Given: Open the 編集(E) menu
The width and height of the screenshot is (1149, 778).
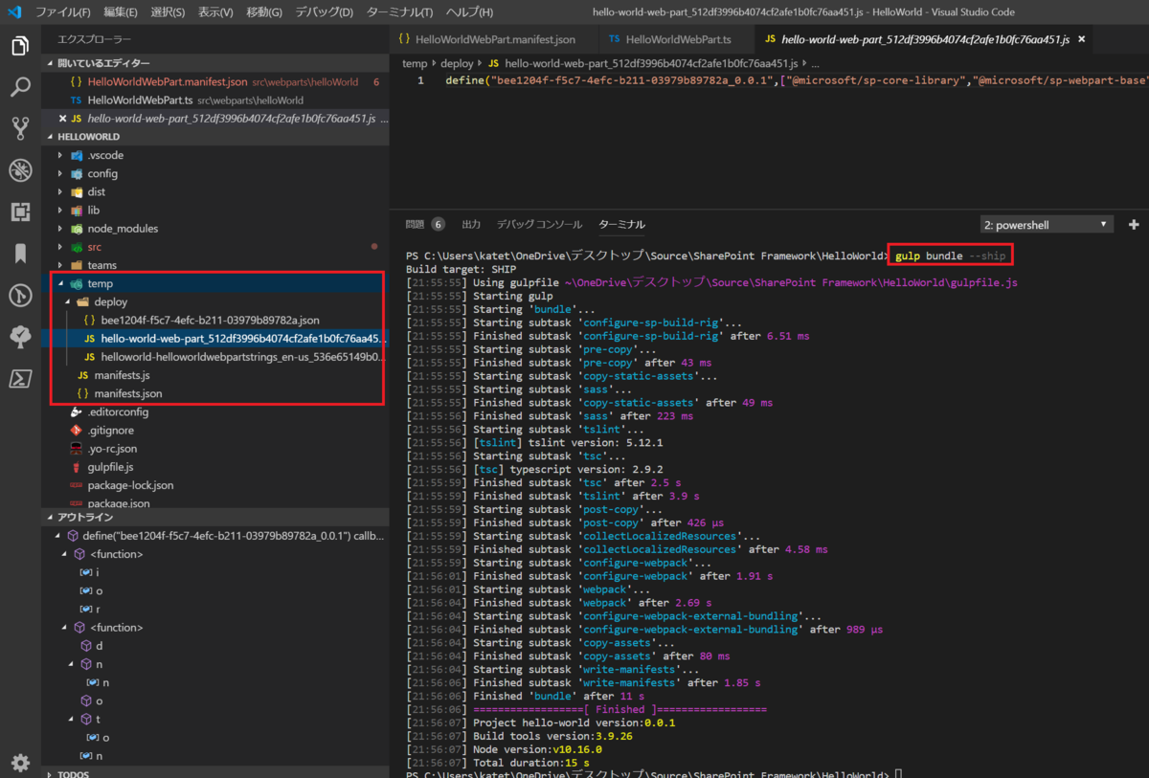Looking at the screenshot, I should point(121,12).
